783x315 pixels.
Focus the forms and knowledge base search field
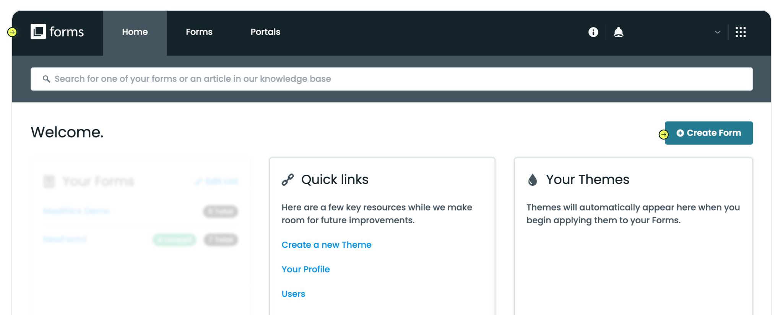pos(391,79)
